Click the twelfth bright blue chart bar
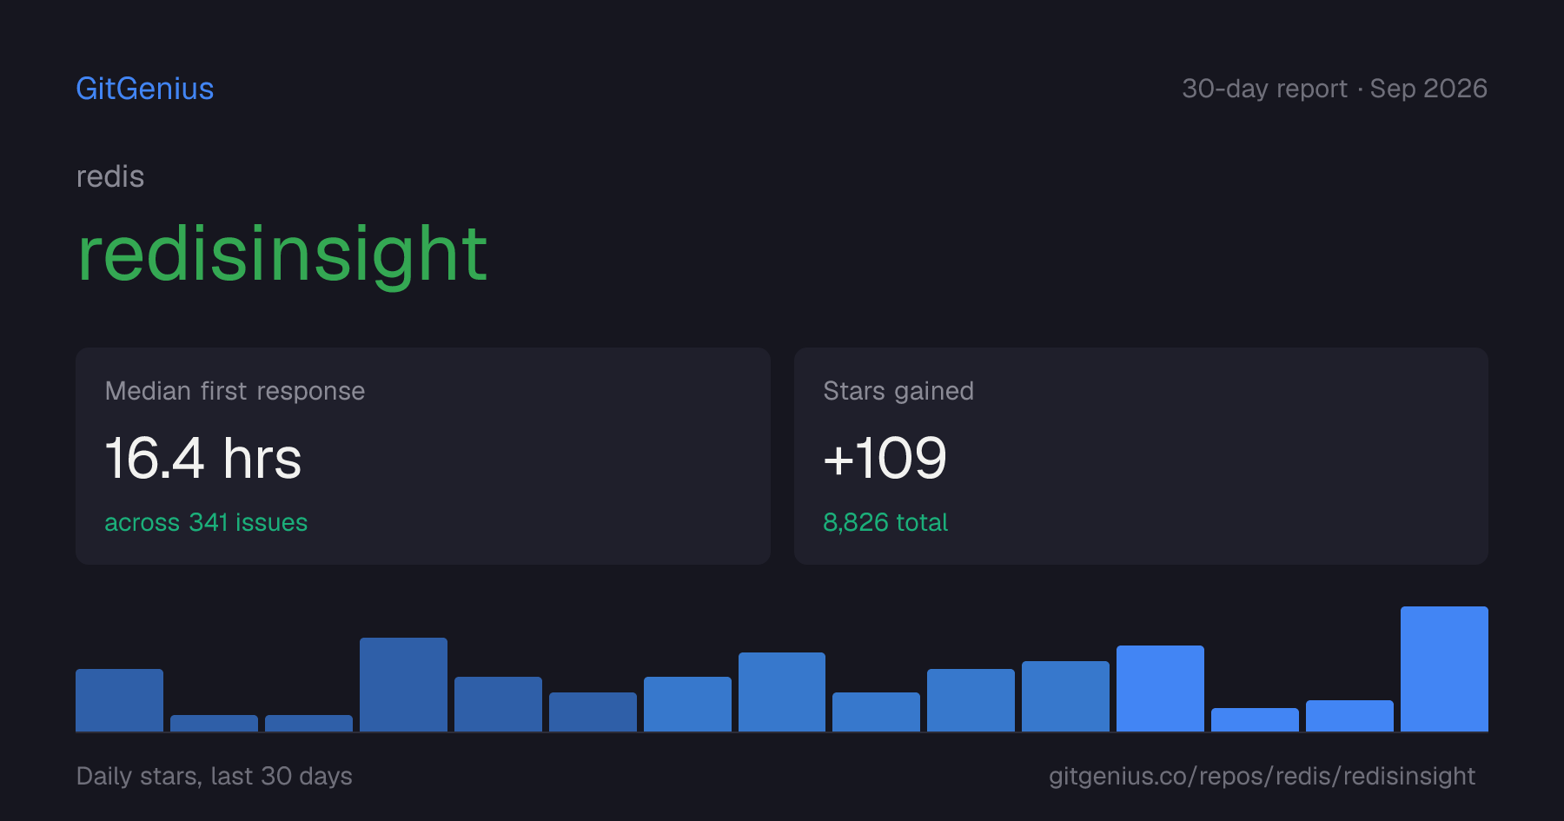 click(x=1160, y=688)
